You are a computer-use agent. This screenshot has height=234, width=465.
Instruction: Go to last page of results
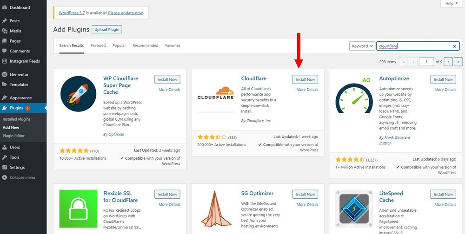point(458,62)
